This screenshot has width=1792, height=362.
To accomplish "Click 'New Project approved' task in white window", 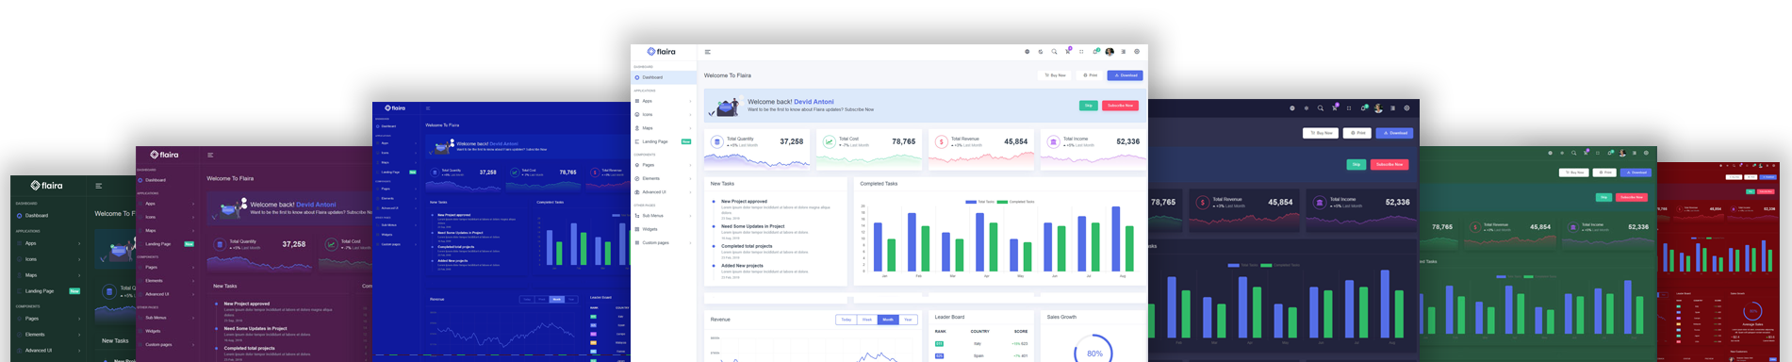I will (x=744, y=201).
